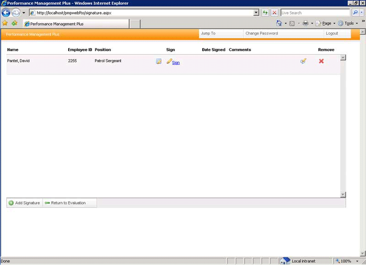Click inside the Live Search input box
Image resolution: width=366 pixels, height=265 pixels.
(x=315, y=13)
